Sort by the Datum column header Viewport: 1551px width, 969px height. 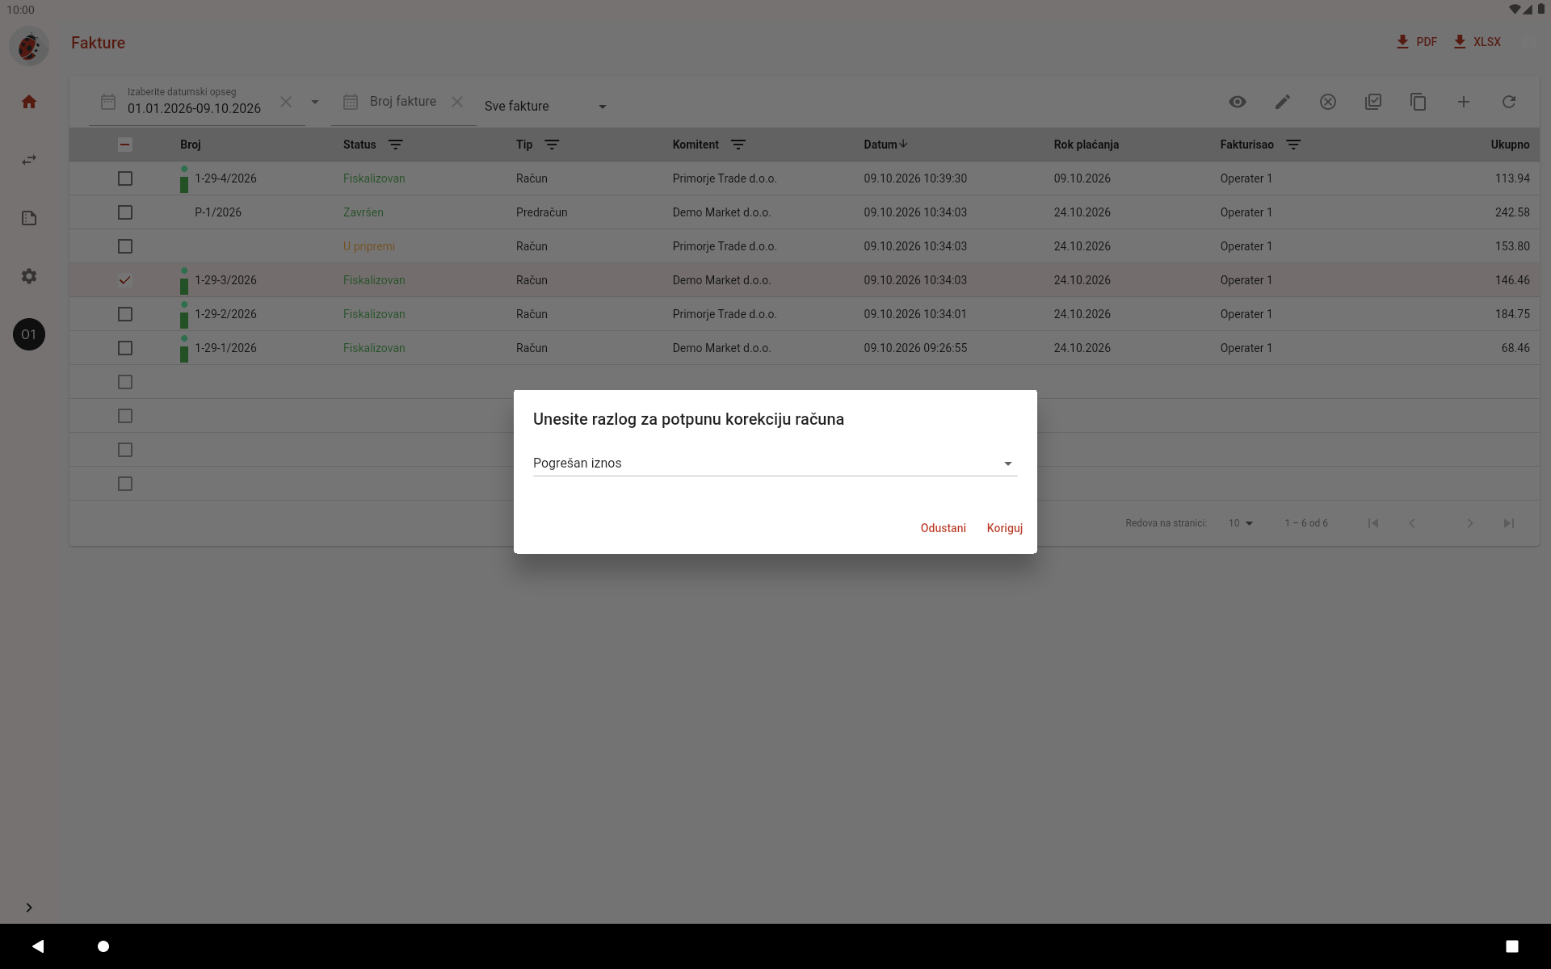click(x=885, y=145)
